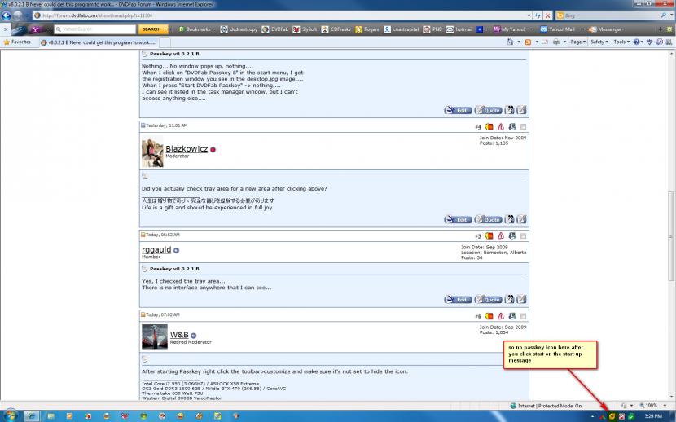Click the browser Back button
Viewport: 676px width, 422px height.
point(6,15)
